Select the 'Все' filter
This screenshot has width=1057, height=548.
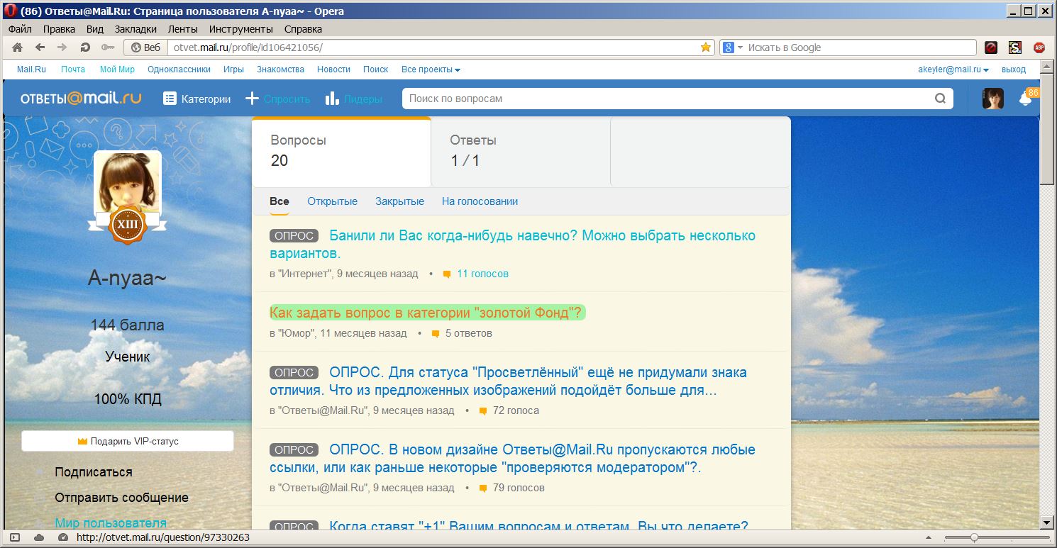point(280,201)
